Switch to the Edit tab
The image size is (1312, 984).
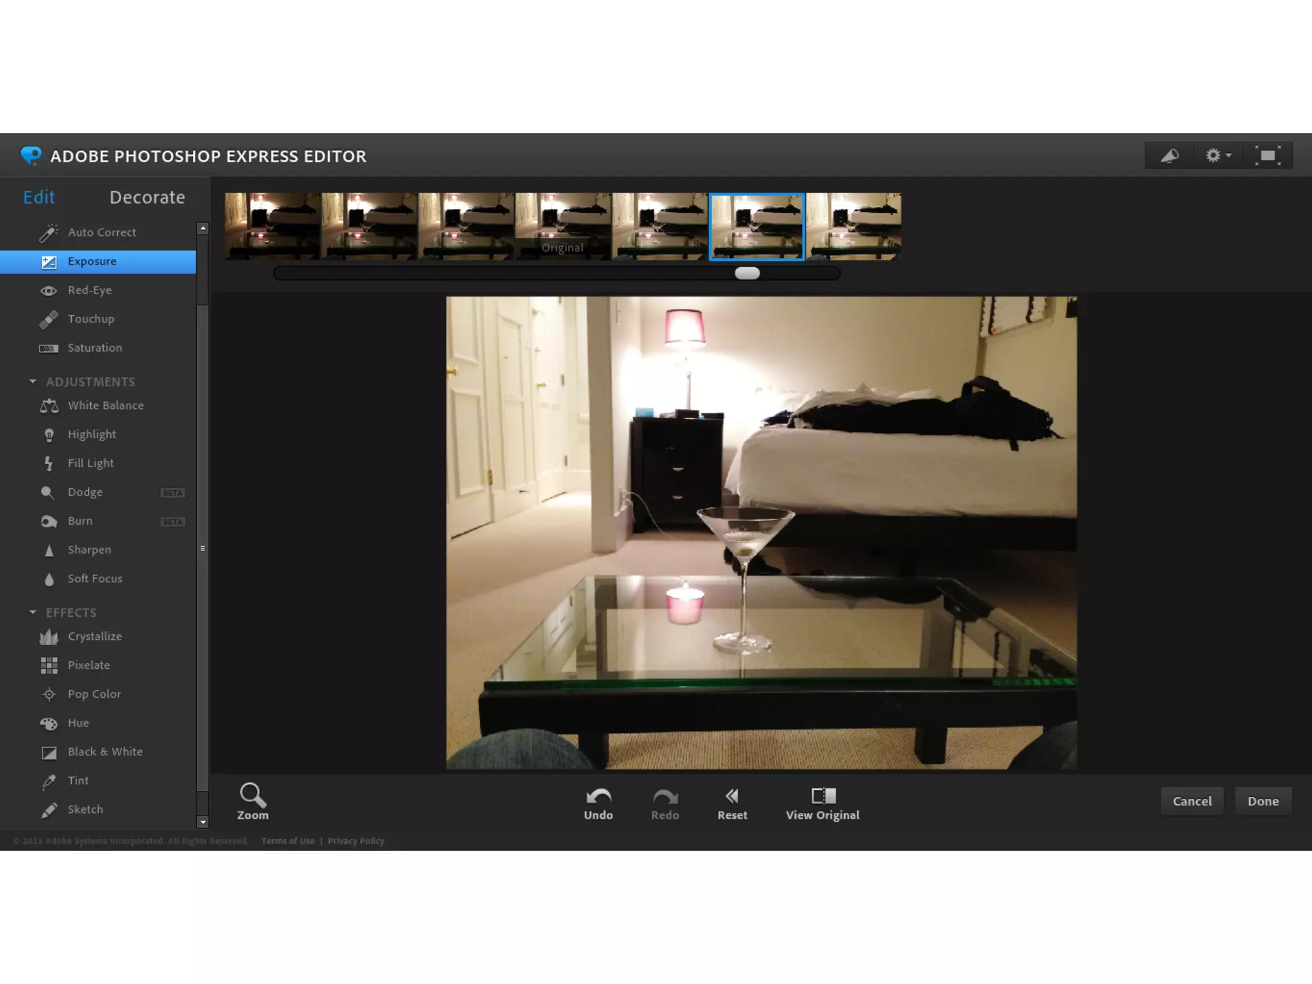(39, 197)
